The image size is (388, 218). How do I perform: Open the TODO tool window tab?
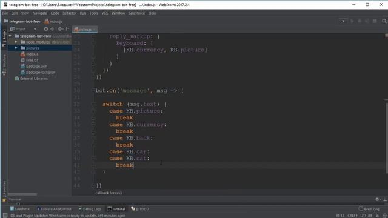tap(140, 209)
